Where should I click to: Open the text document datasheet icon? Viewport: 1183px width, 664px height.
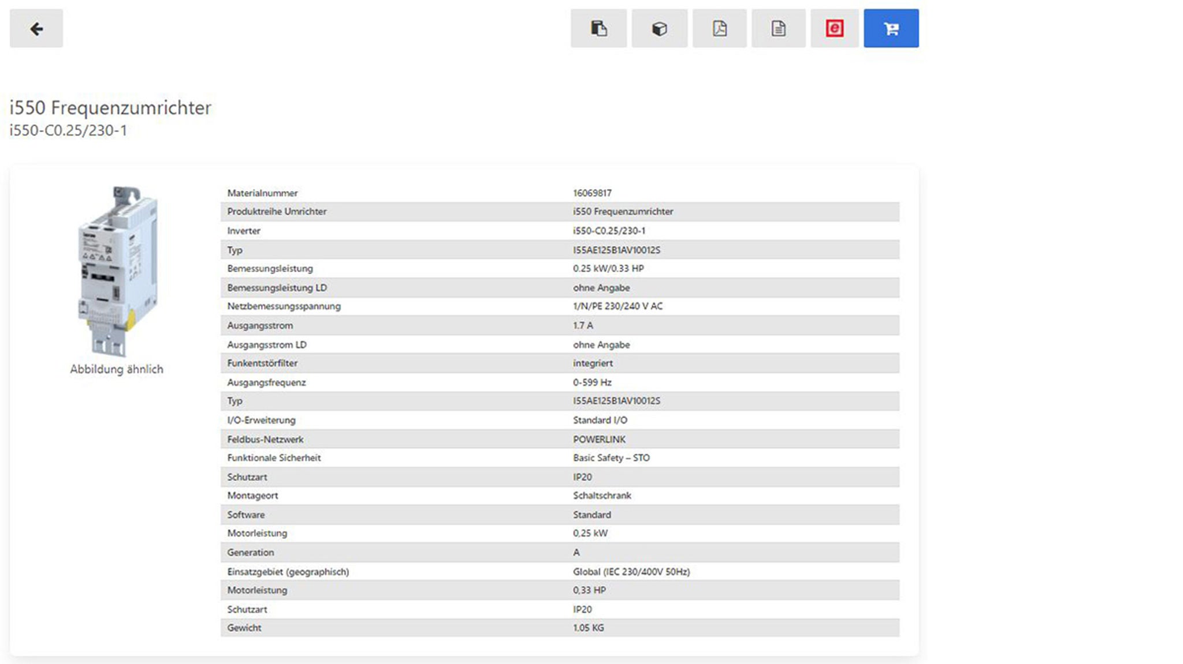778,28
